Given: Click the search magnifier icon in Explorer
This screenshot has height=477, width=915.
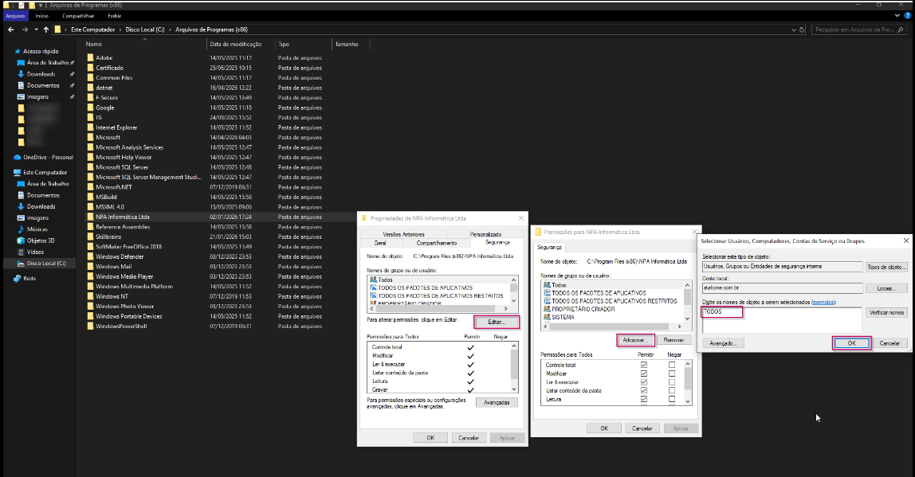Looking at the screenshot, I should coord(901,29).
